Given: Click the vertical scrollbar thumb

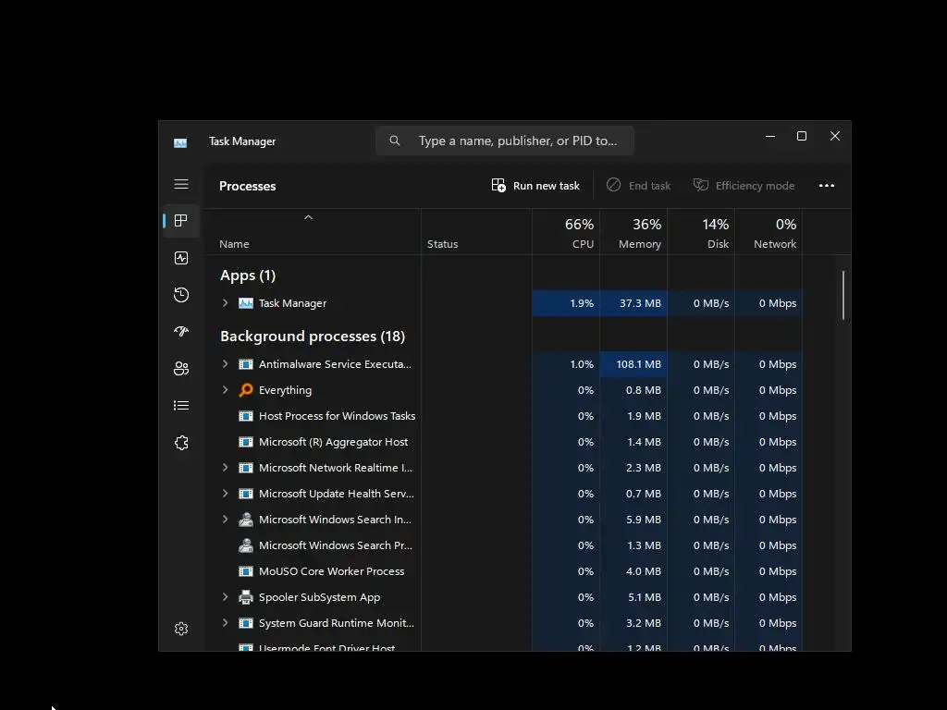Looking at the screenshot, I should 843,295.
